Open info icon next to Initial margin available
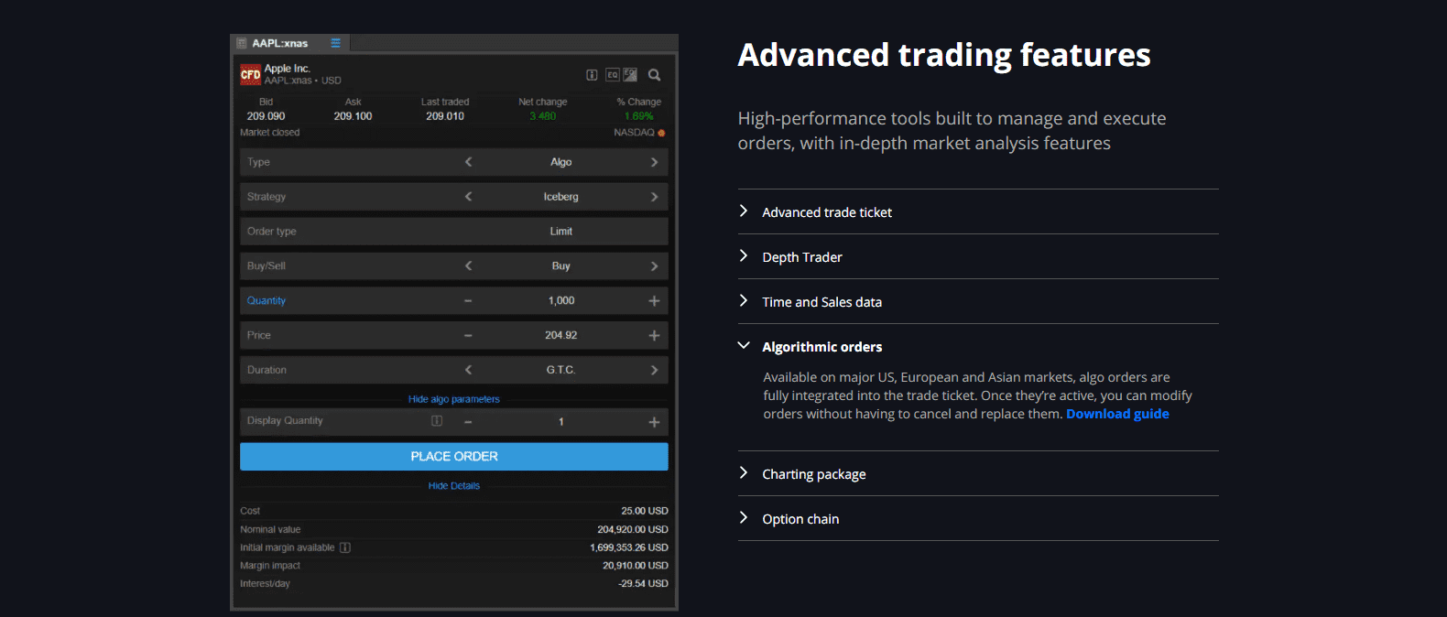This screenshot has height=617, width=1447. coord(345,547)
